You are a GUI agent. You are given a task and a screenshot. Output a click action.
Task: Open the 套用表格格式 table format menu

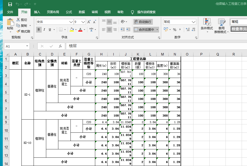coord(221,26)
